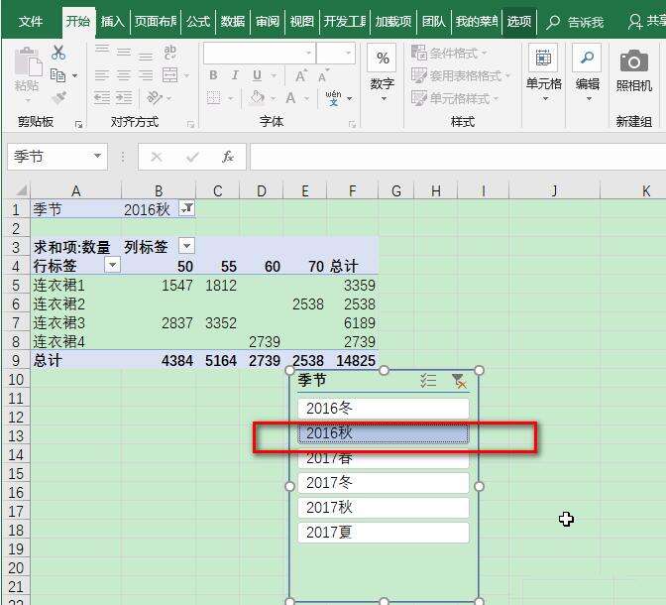The height and width of the screenshot is (605, 666).
Task: Click the Camera tool icon
Action: [x=633, y=62]
